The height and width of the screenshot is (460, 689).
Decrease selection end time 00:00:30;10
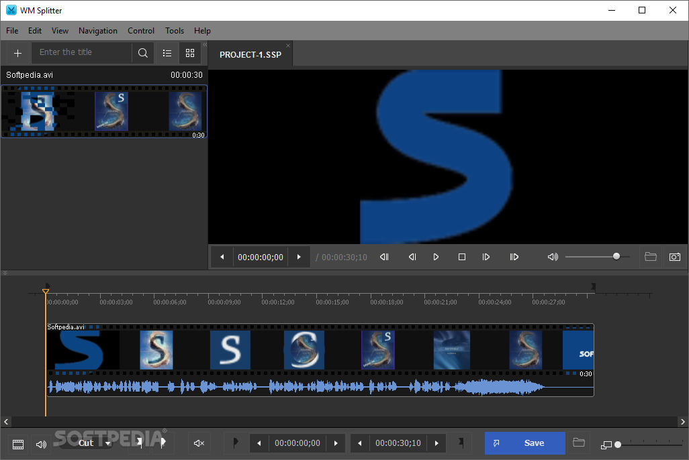pyautogui.click(x=359, y=443)
